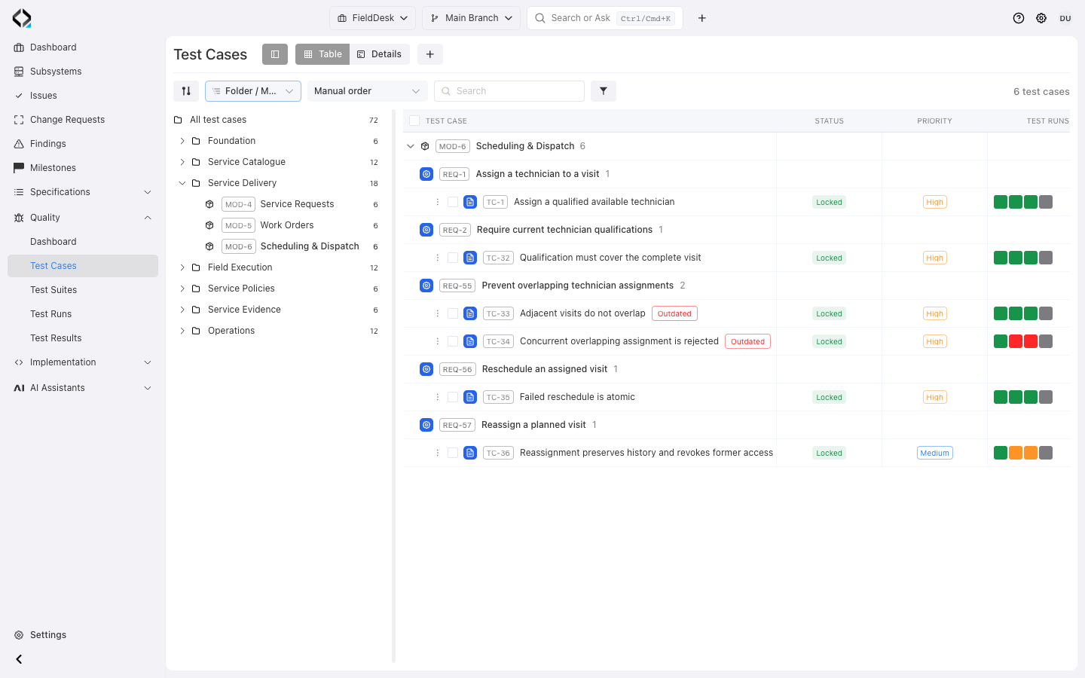This screenshot has height=678, width=1085.
Task: Open the FieldDesk project dropdown
Action: [372, 18]
